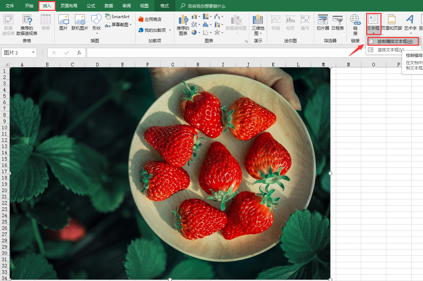Viewport: 423px width, 281px height.
Task: Switch to the 视图 view tab
Action: pyautogui.click(x=144, y=6)
